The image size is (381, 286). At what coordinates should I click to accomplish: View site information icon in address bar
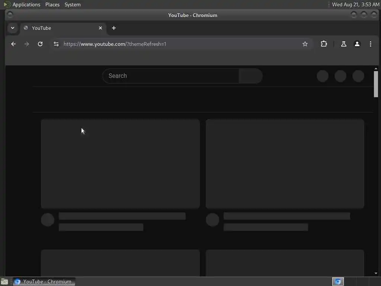click(56, 44)
